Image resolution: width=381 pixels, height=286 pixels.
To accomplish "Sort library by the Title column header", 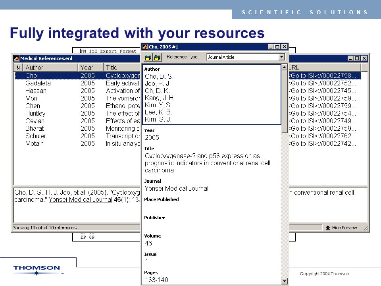I will pos(122,68).
